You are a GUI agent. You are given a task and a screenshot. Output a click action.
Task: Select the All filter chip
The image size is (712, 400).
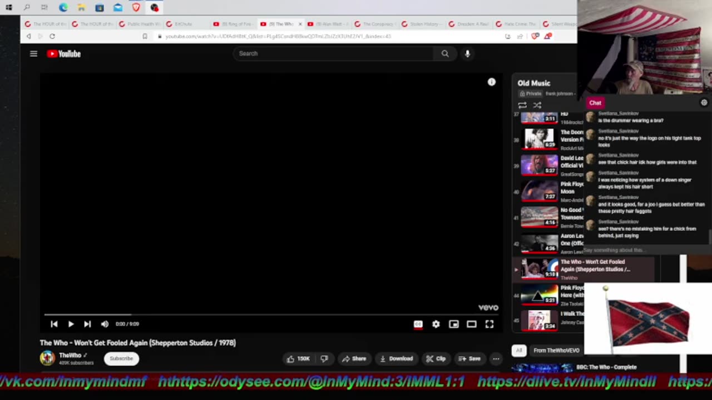[x=519, y=351]
